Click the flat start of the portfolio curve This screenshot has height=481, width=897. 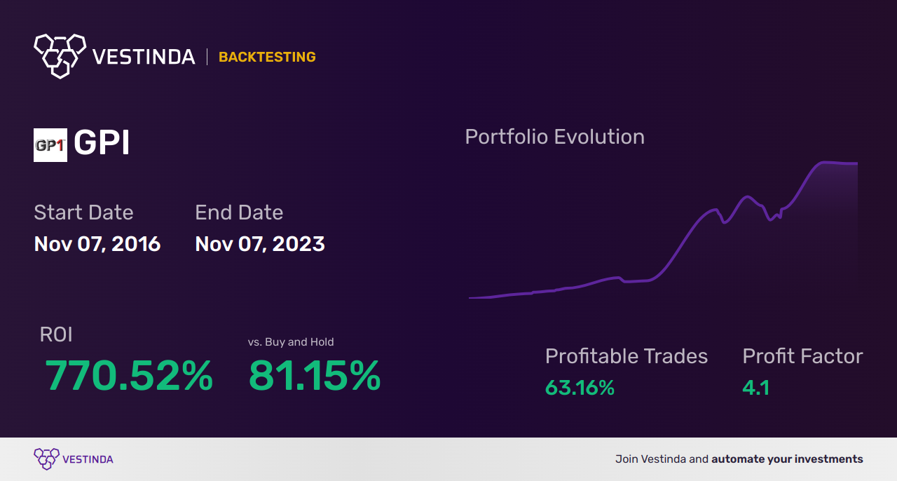484,297
